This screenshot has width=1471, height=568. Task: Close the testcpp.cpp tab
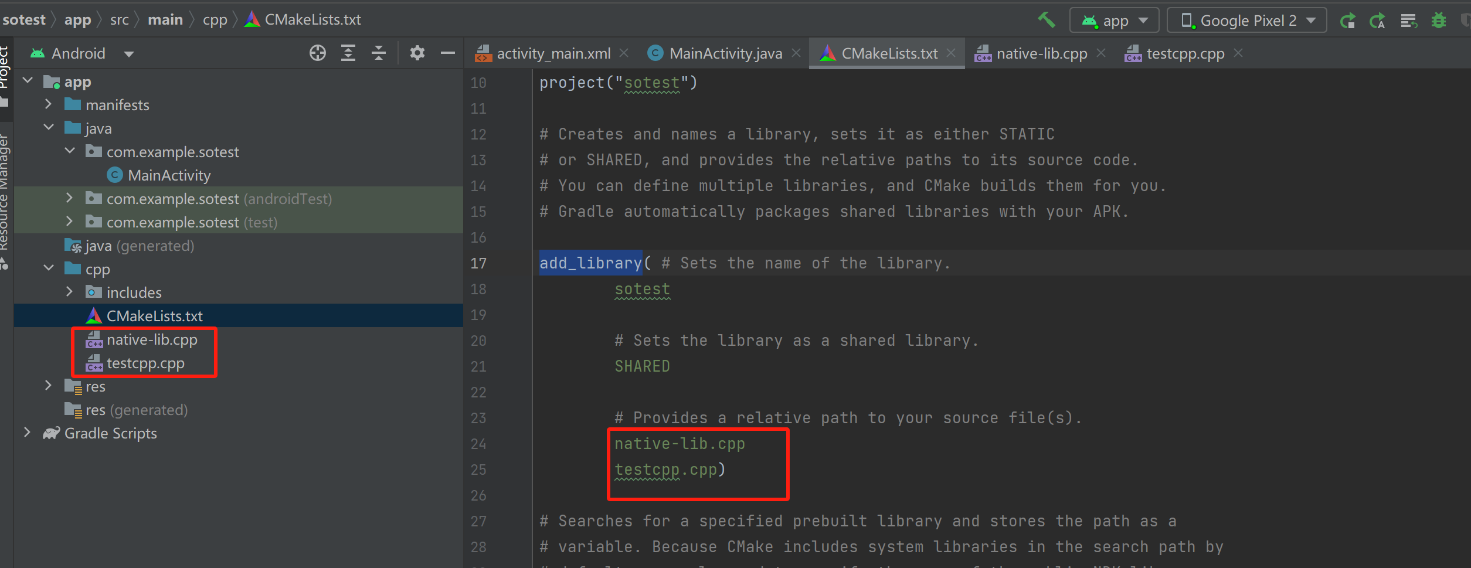tap(1238, 53)
